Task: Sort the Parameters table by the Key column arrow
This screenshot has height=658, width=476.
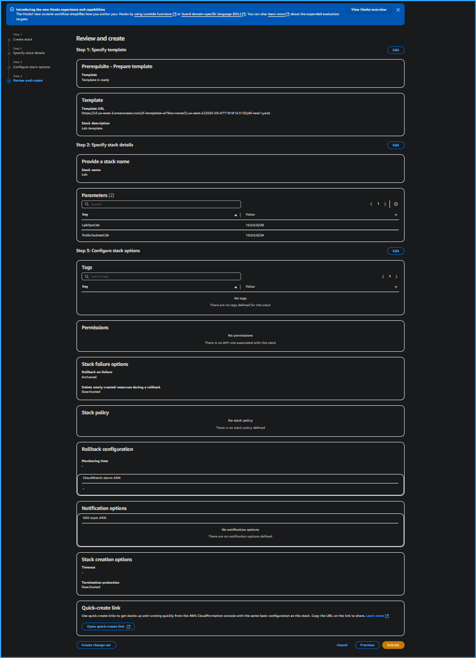Action: click(235, 214)
